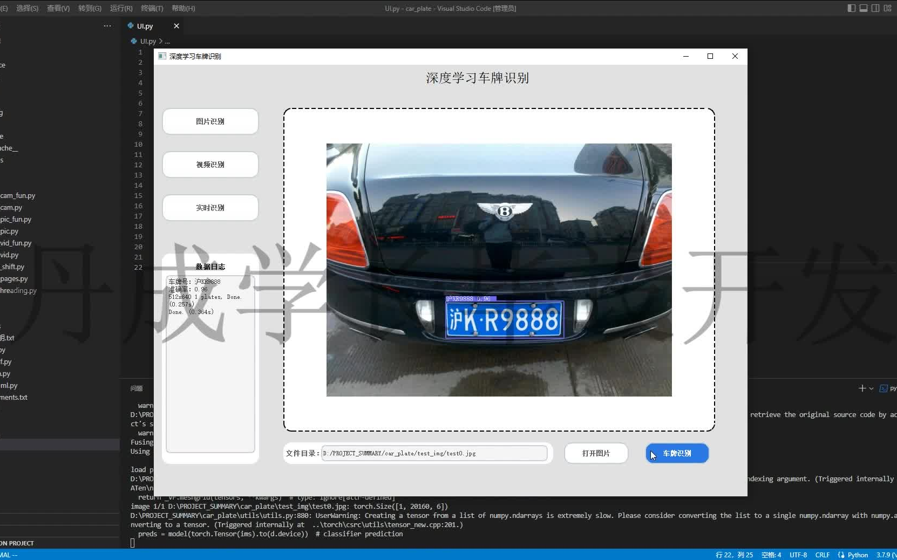Open customize layout icon in title bar
The width and height of the screenshot is (897, 560).
pyautogui.click(x=887, y=8)
